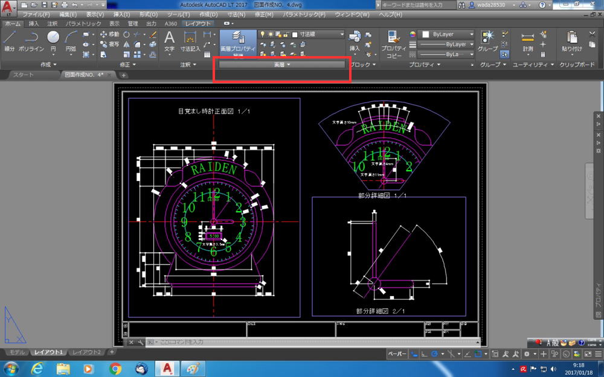Select the 円 (Circle) tool
This screenshot has width=604, height=377.
pyautogui.click(x=53, y=41)
